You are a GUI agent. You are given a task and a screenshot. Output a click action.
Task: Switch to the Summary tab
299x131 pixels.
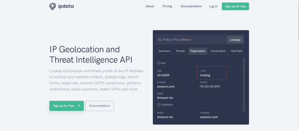click(164, 51)
